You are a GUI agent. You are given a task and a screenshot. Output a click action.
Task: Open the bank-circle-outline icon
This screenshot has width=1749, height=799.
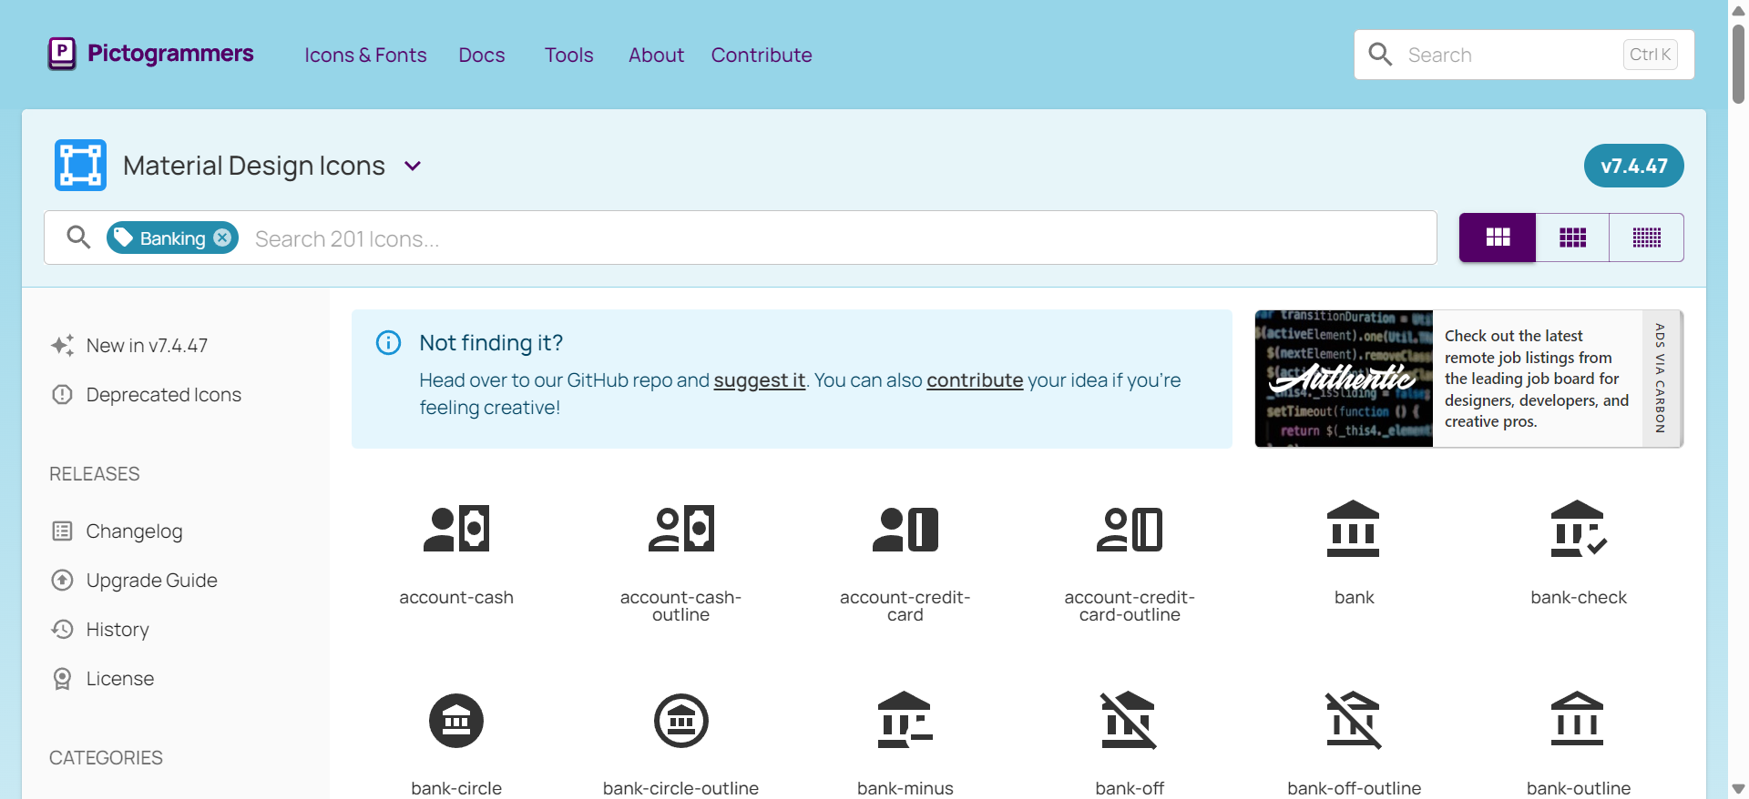click(x=680, y=721)
